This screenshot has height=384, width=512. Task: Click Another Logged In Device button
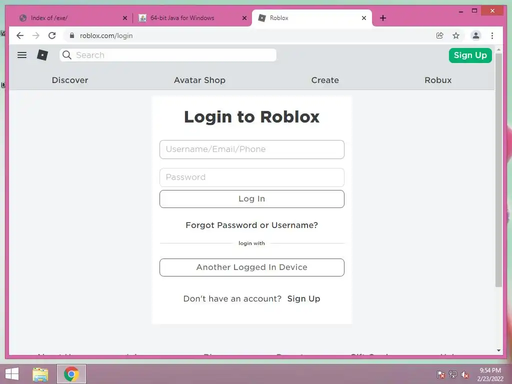coord(252,267)
